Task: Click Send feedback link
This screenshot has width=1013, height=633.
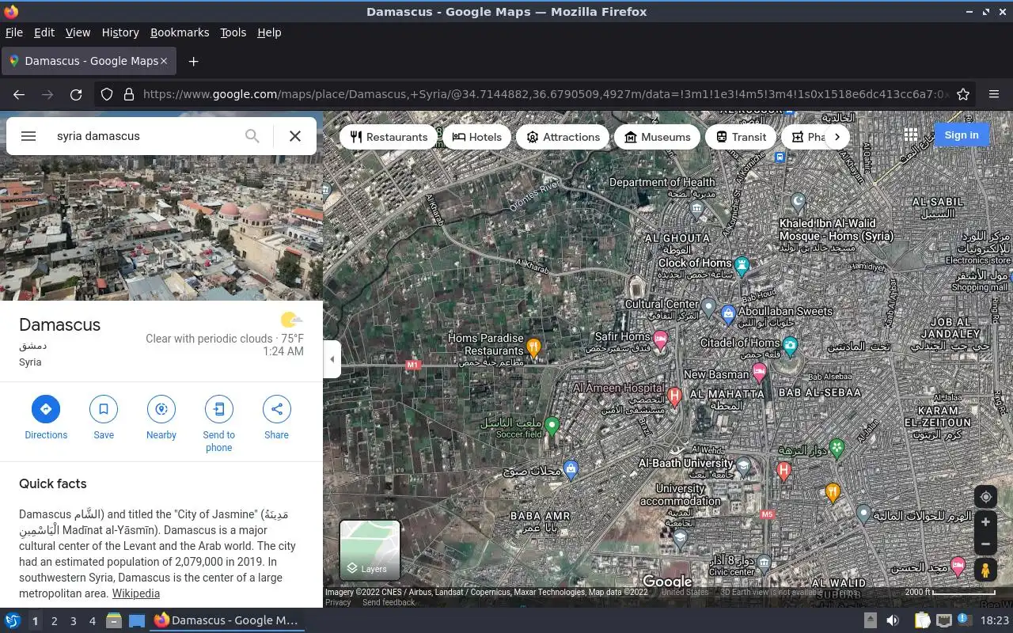Action: [389, 602]
